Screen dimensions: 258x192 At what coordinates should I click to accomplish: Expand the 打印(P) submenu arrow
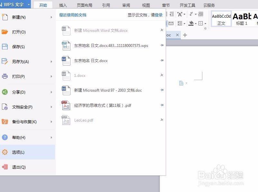pyautogui.click(x=51, y=76)
